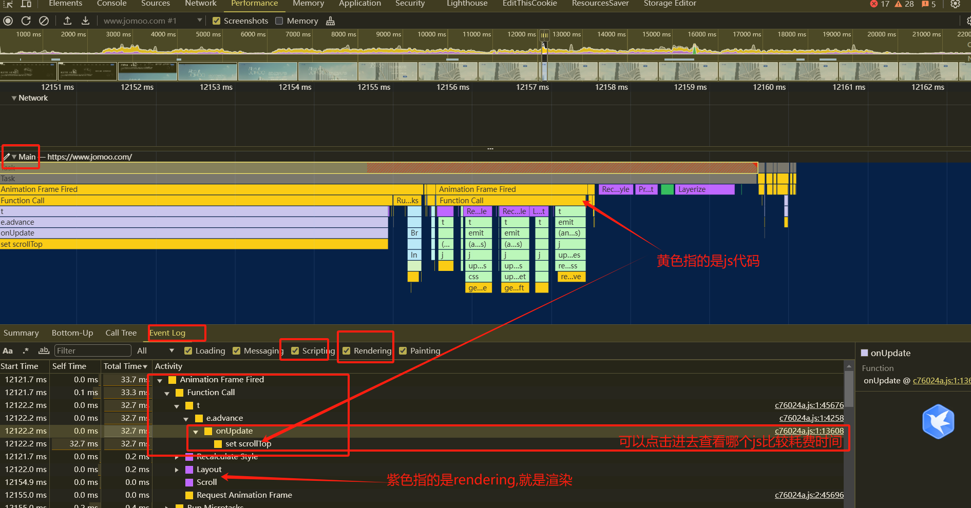This screenshot has width=971, height=508.
Task: Select the Layerize purple flame bar
Action: [705, 189]
